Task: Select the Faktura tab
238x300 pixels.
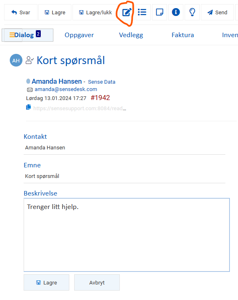Action: point(183,35)
